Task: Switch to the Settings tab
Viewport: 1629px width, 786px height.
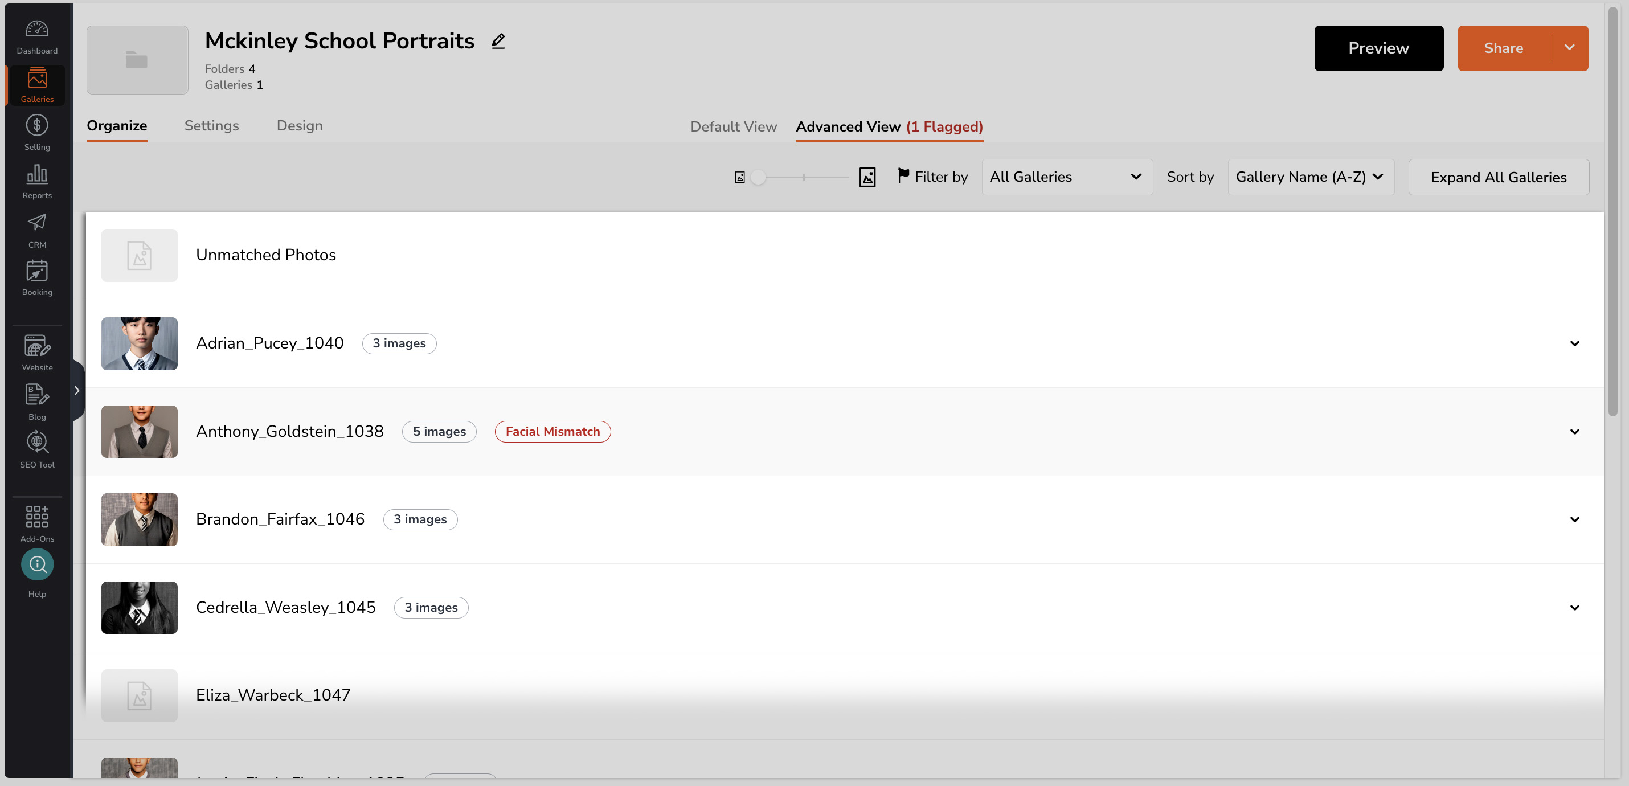Action: (212, 126)
